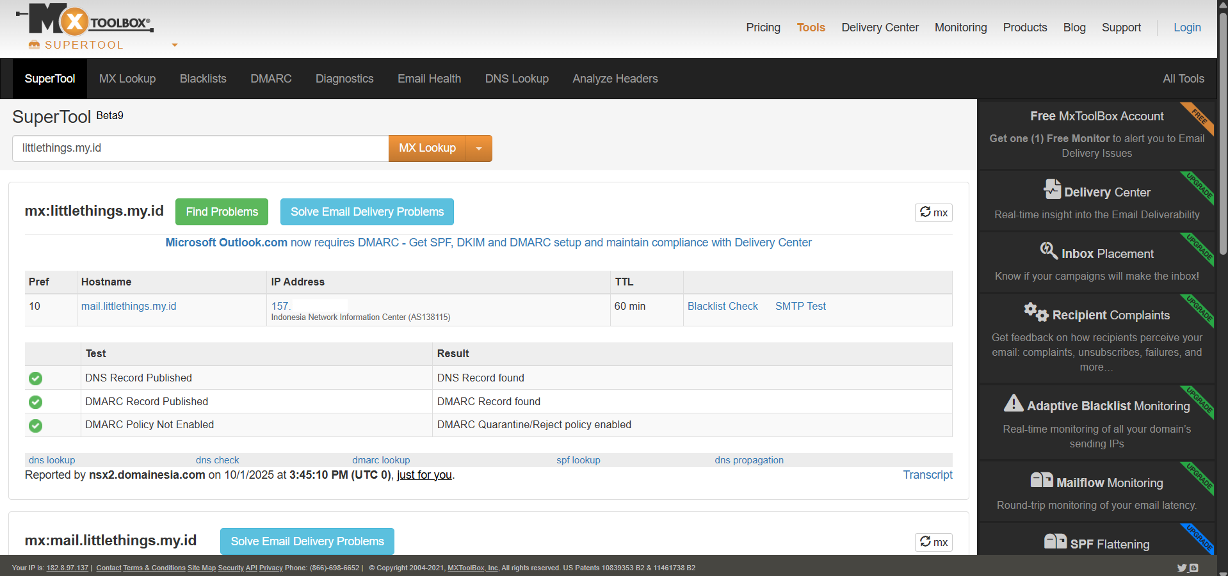Switch to the DNS Lookup tab
This screenshot has width=1228, height=576.
click(x=517, y=79)
